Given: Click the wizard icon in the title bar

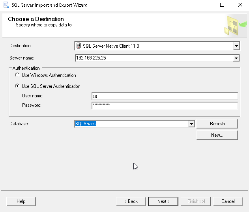Looking at the screenshot, I should [6, 5].
